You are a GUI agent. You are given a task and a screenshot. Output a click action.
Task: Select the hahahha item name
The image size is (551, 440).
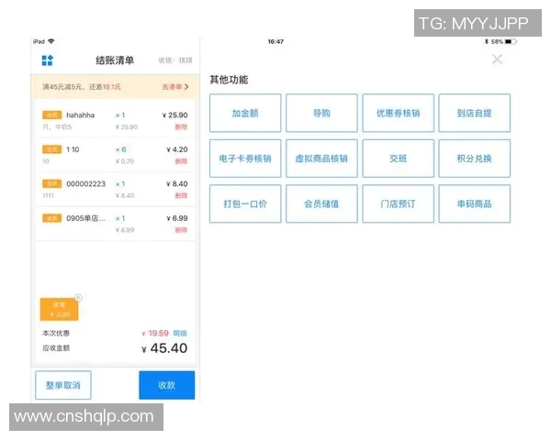(x=81, y=115)
